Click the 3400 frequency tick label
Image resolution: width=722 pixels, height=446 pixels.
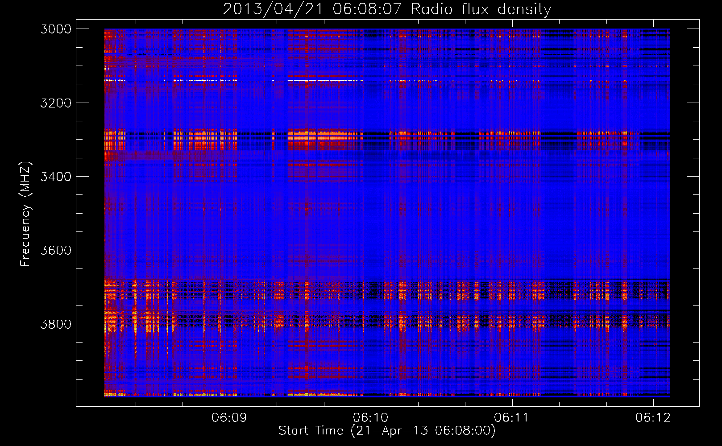click(56, 177)
